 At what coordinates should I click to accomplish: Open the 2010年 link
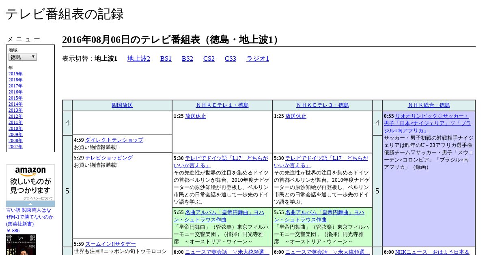click(15, 129)
